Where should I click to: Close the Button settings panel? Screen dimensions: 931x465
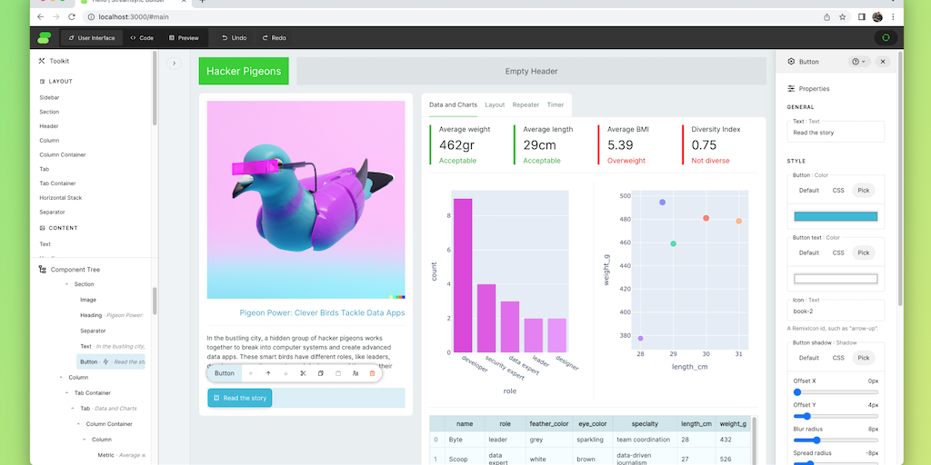(882, 62)
